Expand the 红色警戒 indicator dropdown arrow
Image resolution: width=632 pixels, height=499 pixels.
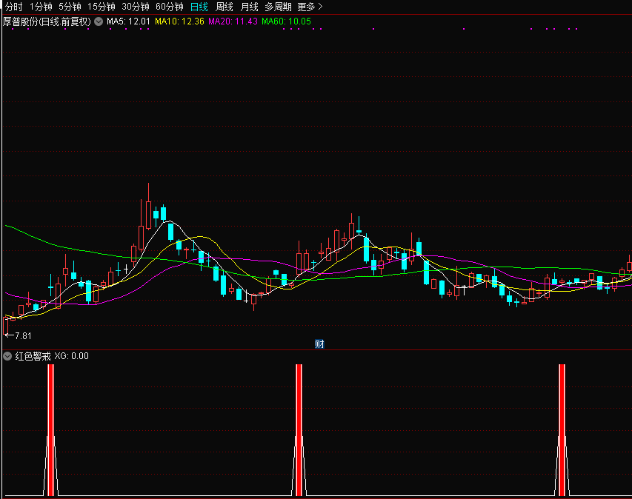click(7, 356)
